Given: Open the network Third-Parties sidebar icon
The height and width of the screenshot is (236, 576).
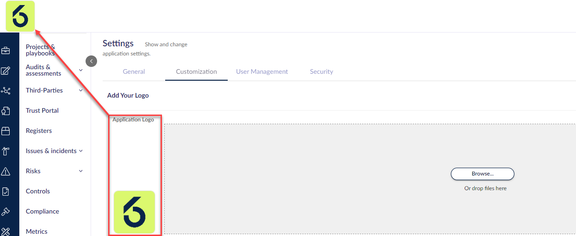Looking at the screenshot, I should coord(6,91).
